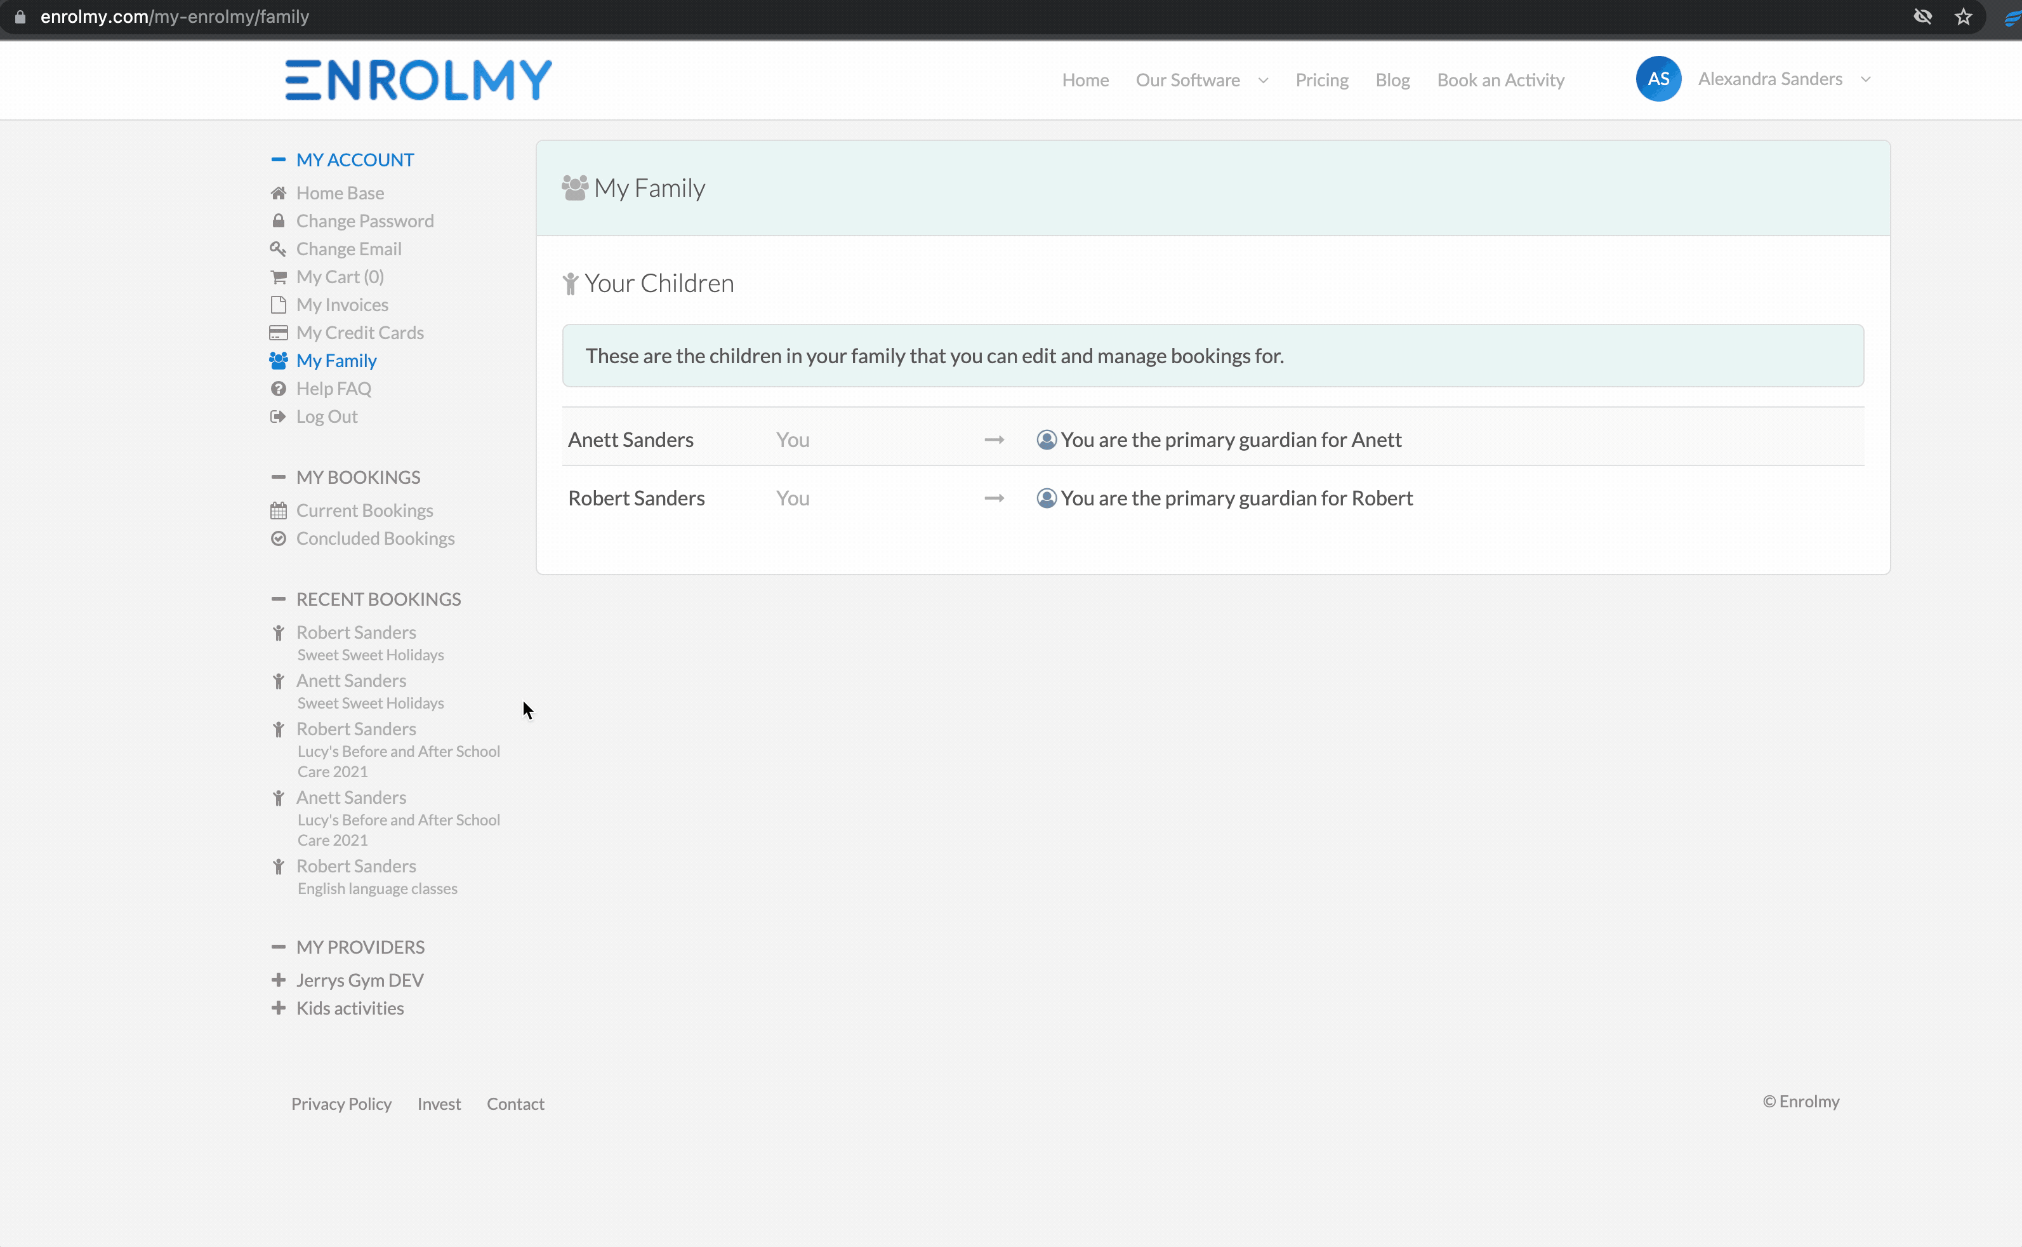Collapse the MY ACCOUNT section
This screenshot has width=2022, height=1247.
point(279,160)
